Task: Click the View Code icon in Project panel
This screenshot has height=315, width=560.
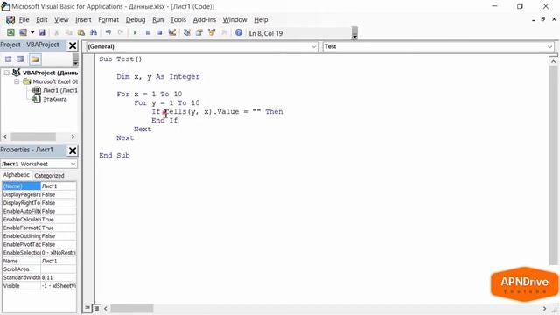Action: (8, 59)
